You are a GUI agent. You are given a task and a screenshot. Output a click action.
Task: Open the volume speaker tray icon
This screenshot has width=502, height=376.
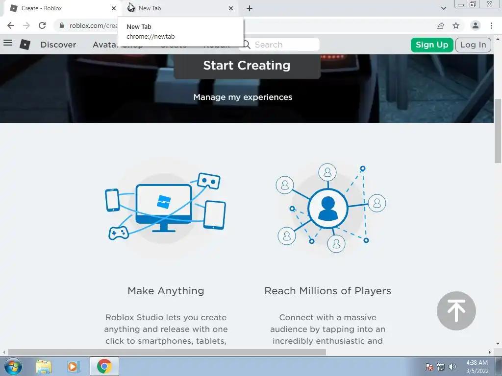pos(452,366)
